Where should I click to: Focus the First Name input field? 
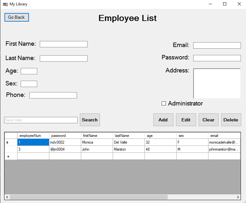pos(64,44)
